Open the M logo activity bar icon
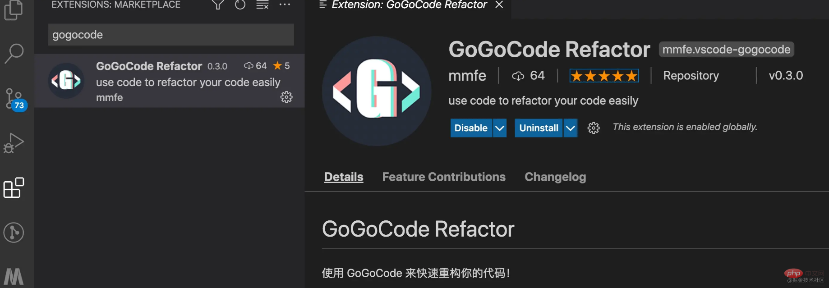 (14, 276)
